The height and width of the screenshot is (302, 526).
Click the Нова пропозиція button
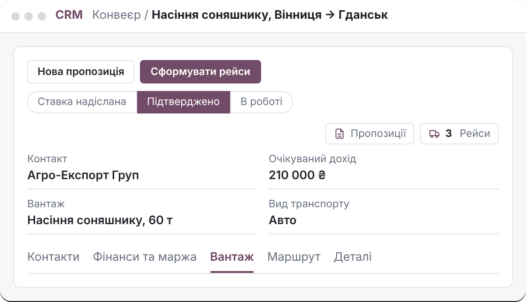(x=81, y=72)
